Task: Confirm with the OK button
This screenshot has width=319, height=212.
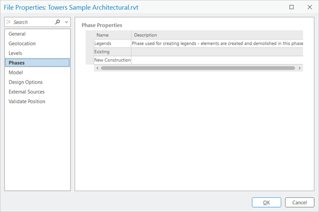Action: (x=266, y=202)
